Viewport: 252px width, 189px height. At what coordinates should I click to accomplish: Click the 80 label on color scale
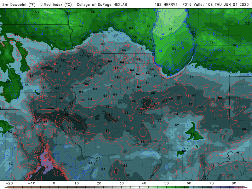pyautogui.click(x=234, y=183)
